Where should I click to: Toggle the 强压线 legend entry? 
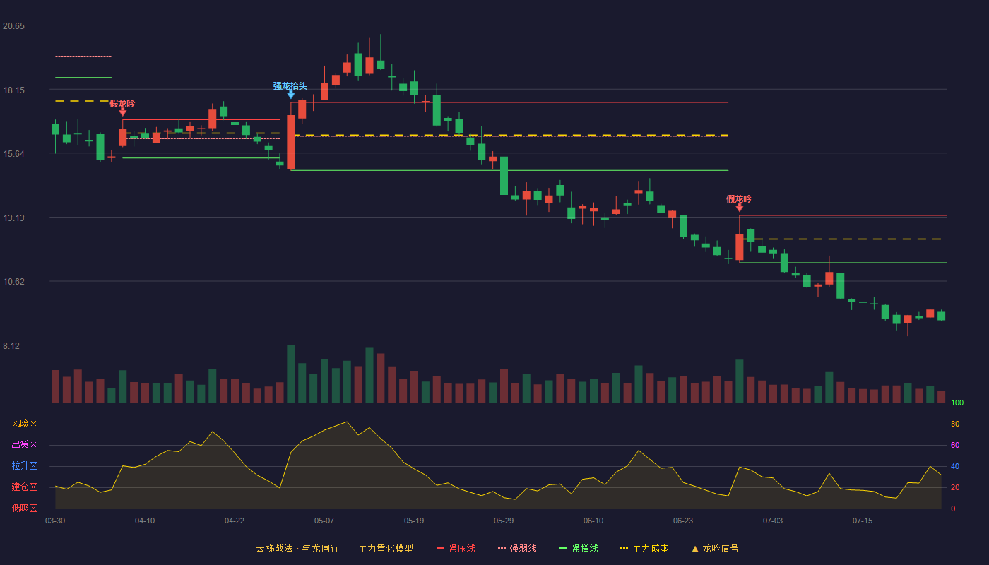tap(456, 548)
